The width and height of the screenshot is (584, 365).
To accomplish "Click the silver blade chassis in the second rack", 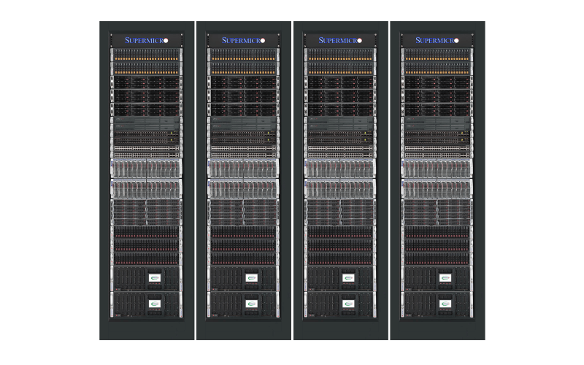I will pos(243,169).
